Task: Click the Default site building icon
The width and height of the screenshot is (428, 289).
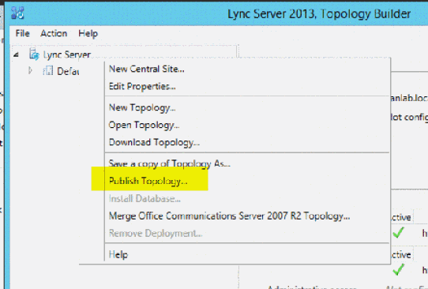Action: pos(47,70)
